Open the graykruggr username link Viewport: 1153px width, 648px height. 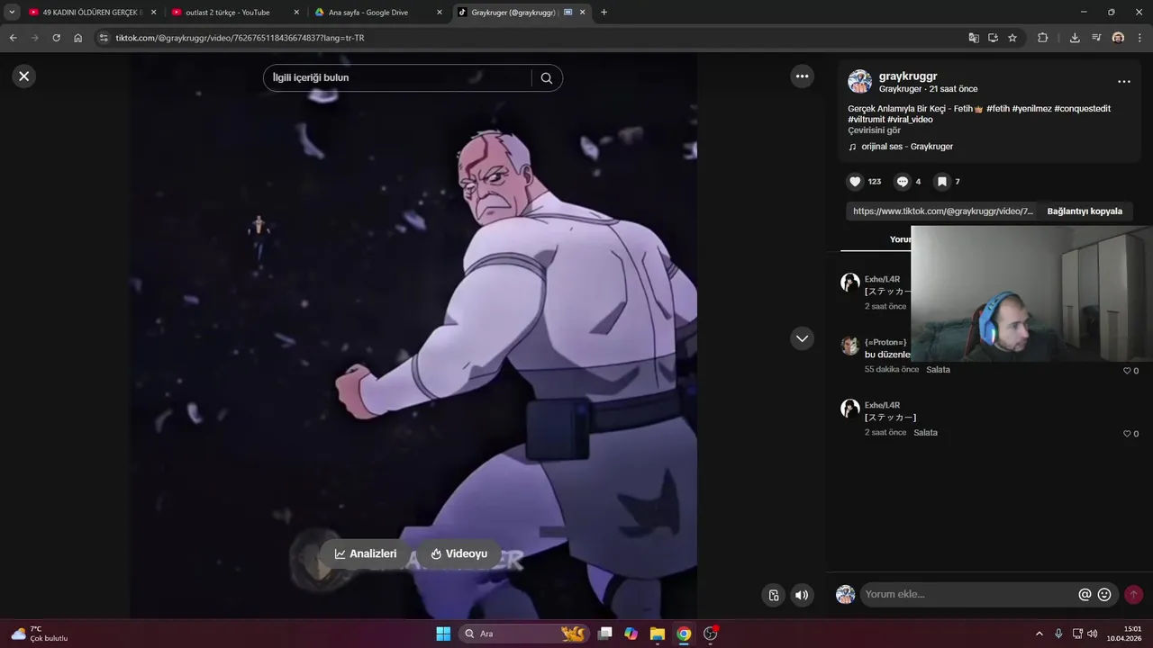coord(908,76)
